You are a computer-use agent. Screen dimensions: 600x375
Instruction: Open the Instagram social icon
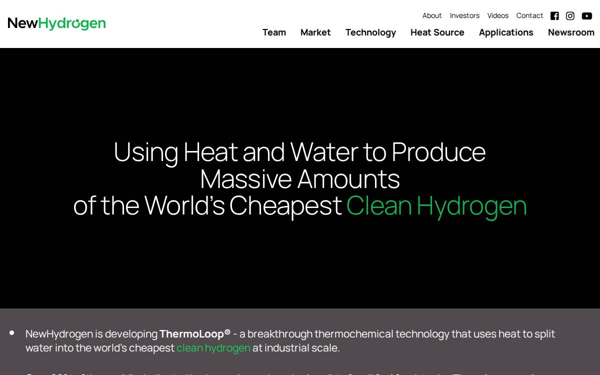click(x=570, y=16)
